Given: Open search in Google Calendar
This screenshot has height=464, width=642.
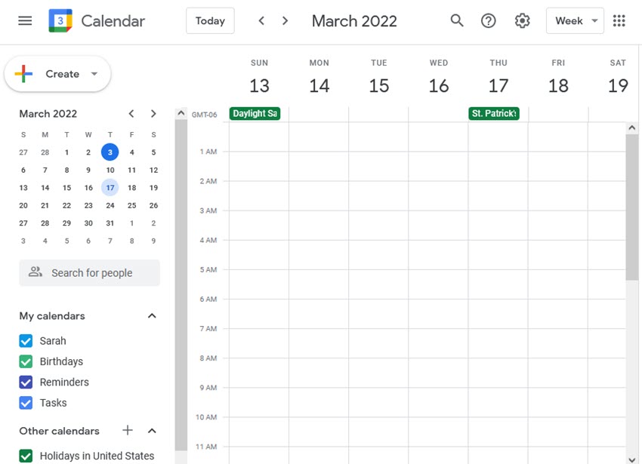Looking at the screenshot, I should point(457,20).
